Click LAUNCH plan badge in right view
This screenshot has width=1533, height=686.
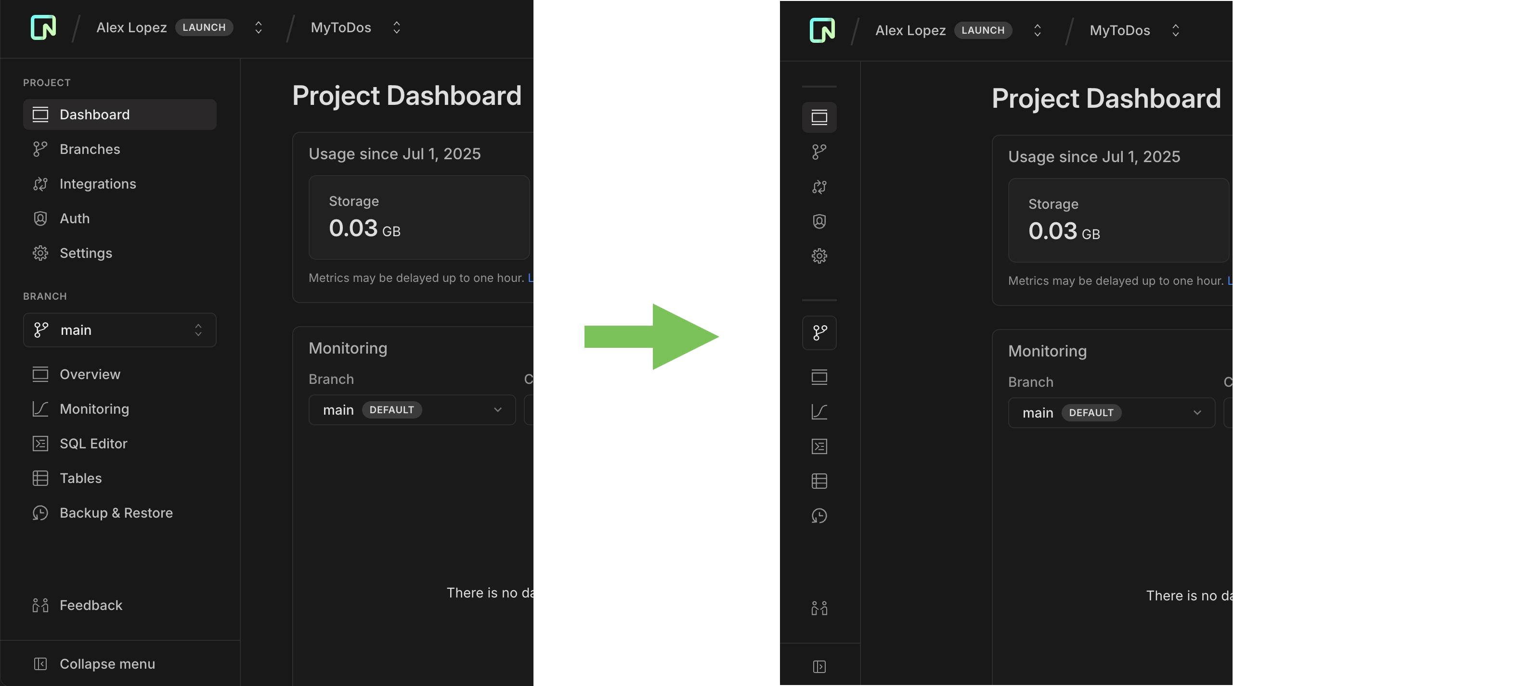(983, 30)
